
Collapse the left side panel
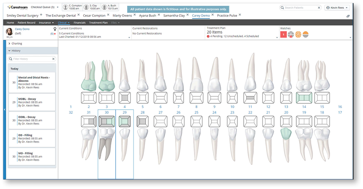[x=5, y=109]
